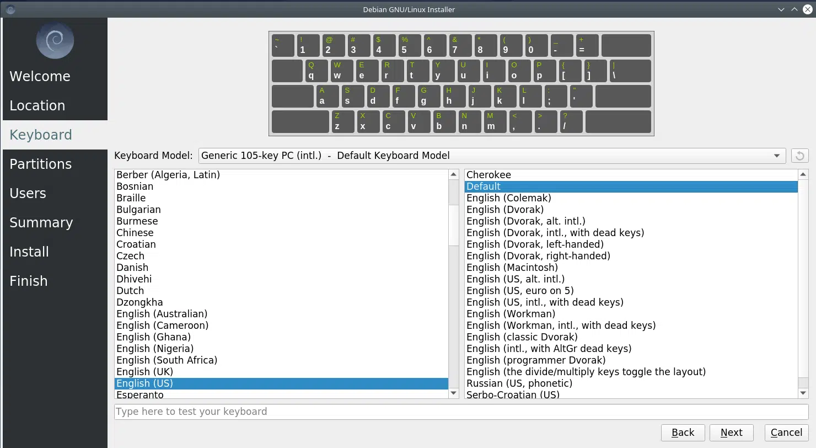Open the Summary step
This screenshot has height=448, width=816.
tap(55, 222)
